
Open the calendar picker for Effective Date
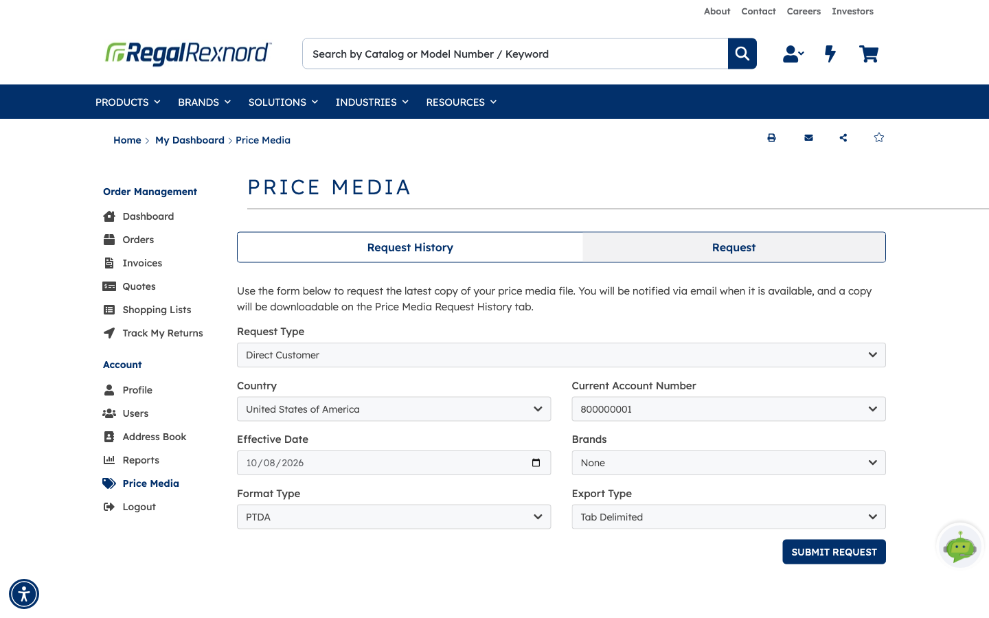point(536,463)
